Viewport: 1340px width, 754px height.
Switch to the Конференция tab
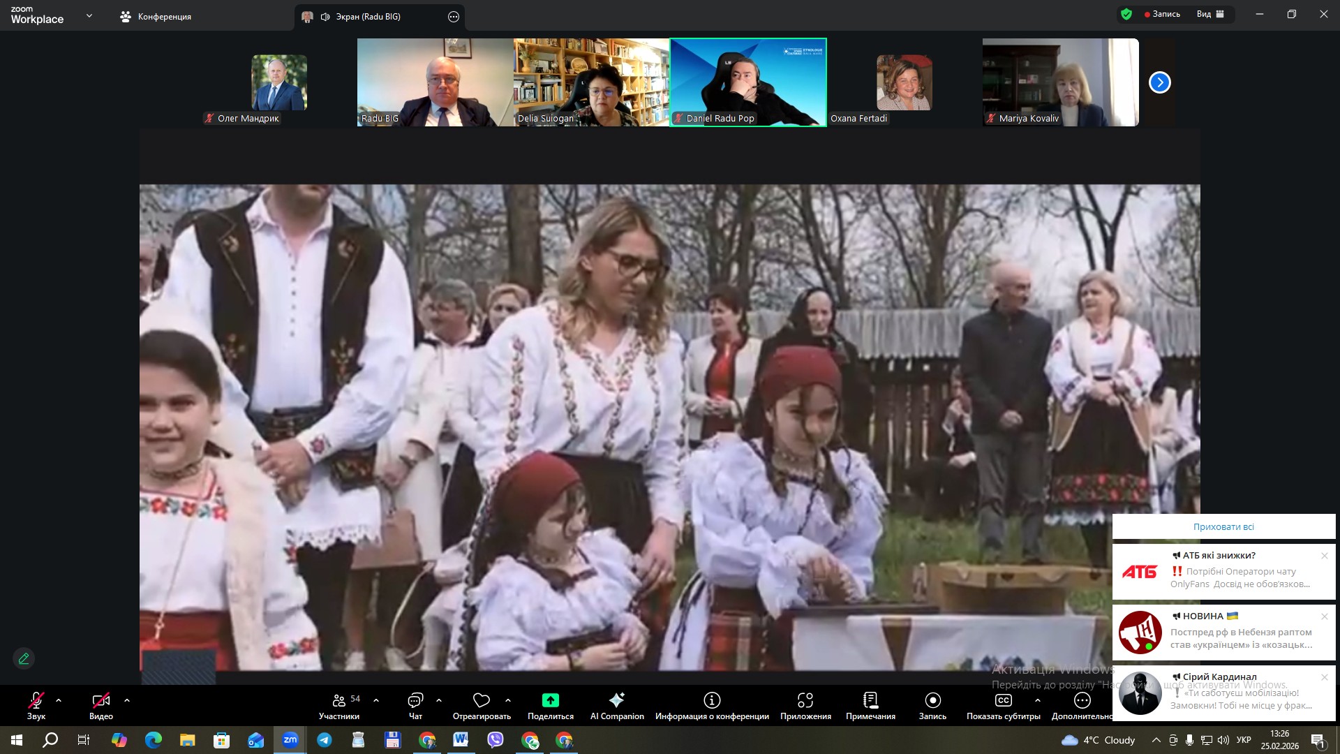(156, 17)
